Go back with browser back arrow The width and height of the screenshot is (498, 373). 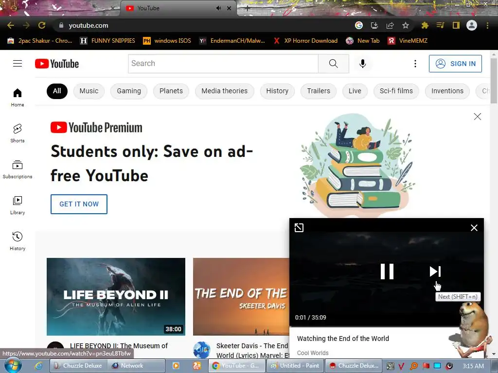coord(11,25)
